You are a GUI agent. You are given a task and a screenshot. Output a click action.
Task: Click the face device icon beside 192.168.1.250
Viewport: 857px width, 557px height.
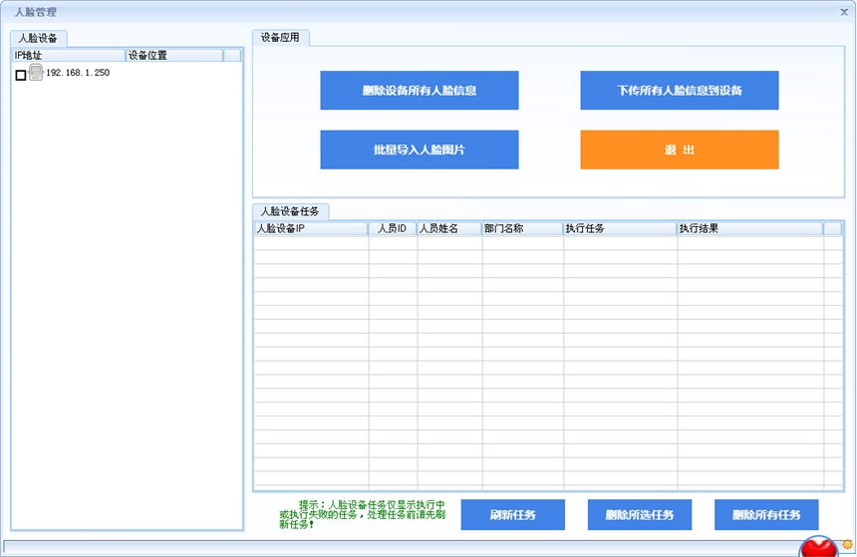point(36,73)
